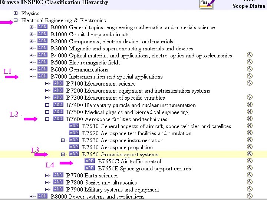Screen dimensions: 267x200
Task: Add B7600 Aerospace facilities classification
Action: pos(58,119)
